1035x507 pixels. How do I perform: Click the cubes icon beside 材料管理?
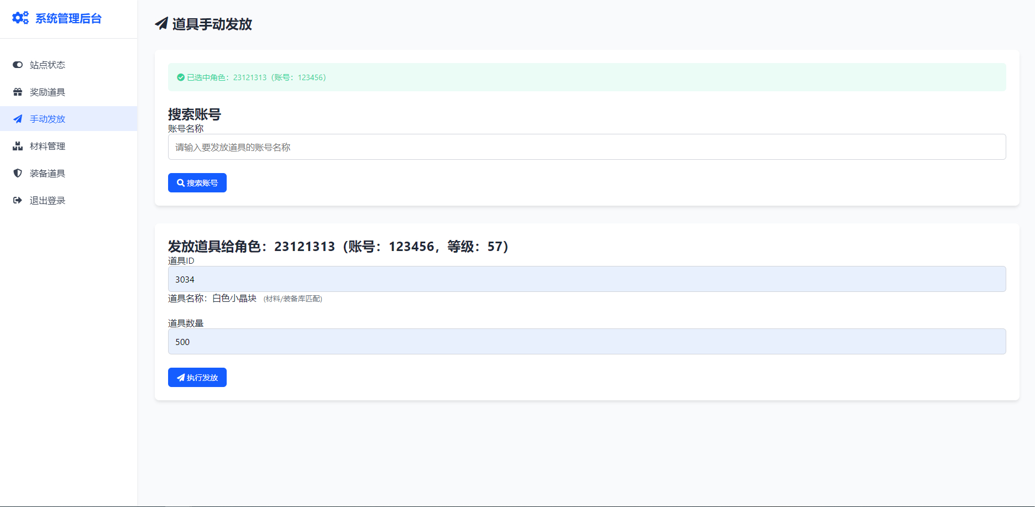pos(18,146)
